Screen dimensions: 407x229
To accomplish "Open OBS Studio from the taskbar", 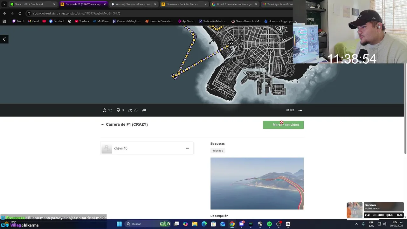I will (x=279, y=224).
